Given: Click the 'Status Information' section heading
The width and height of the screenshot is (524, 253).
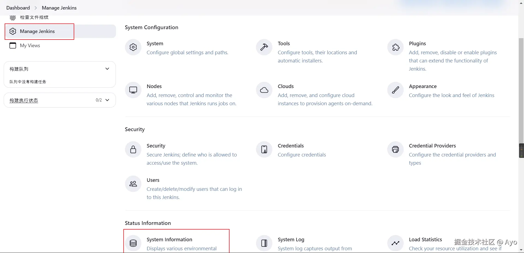Looking at the screenshot, I should (x=148, y=223).
